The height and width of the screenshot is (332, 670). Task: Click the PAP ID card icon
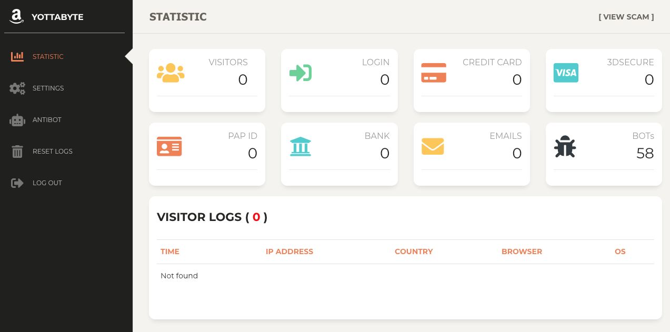(x=169, y=146)
